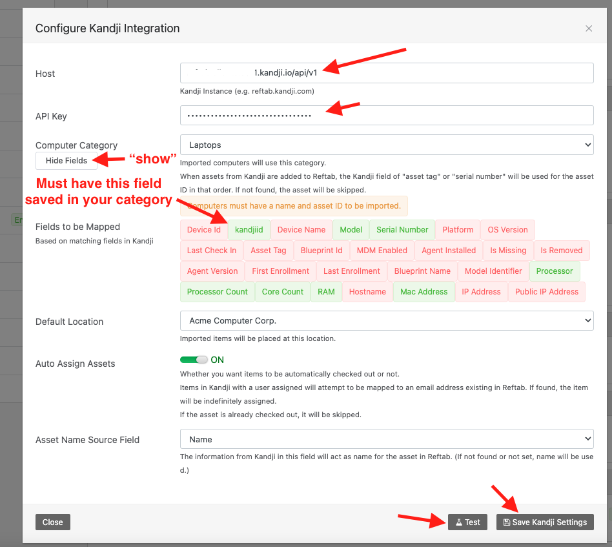
Task: Enable the Device Id field mapping
Action: coord(203,229)
